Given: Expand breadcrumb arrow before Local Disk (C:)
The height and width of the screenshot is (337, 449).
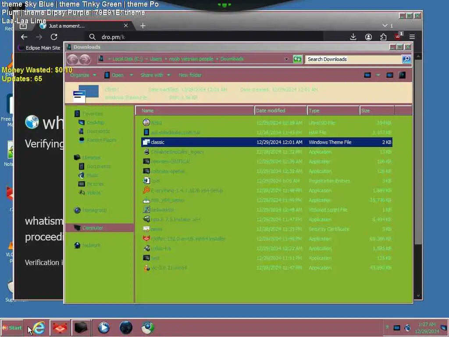Looking at the screenshot, I should 109,59.
